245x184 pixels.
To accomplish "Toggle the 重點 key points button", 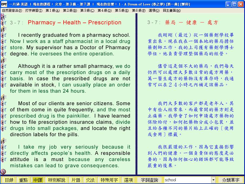I will tap(23, 180).
